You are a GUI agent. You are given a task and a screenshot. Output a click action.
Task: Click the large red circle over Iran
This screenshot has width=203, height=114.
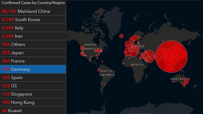[x=149, y=55]
